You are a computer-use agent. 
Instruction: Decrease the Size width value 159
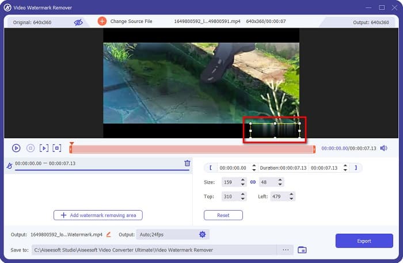[x=243, y=184]
